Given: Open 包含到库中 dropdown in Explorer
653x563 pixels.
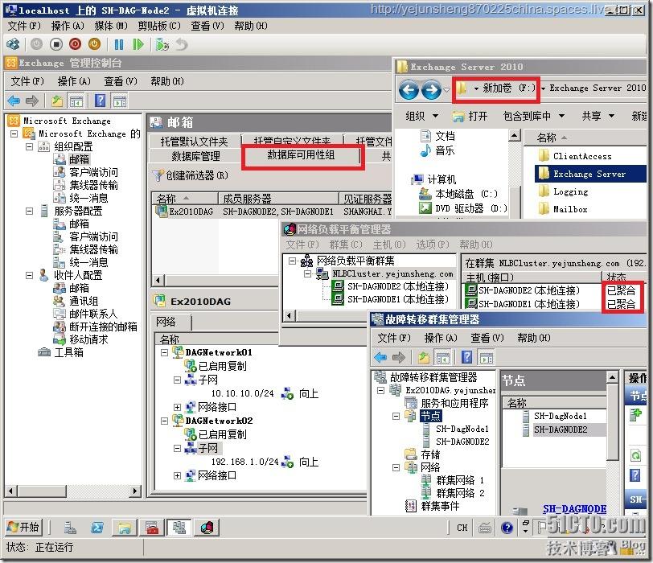Looking at the screenshot, I should click(x=533, y=116).
